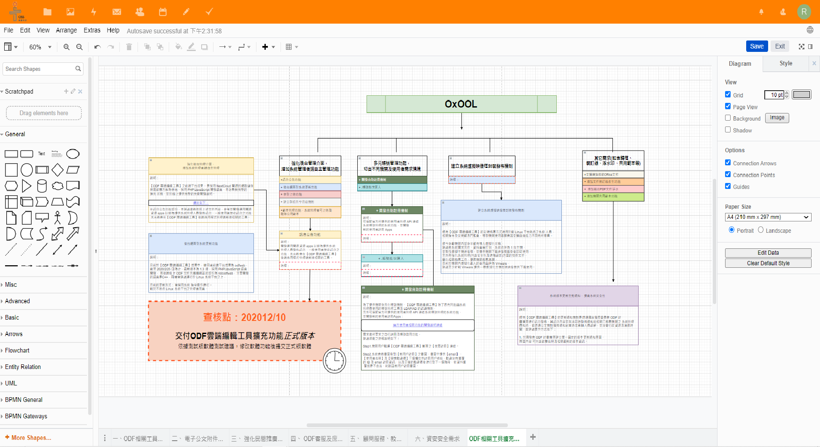This screenshot has height=447, width=820.
Task: Open the insert plus dropdown
Action: [268, 47]
